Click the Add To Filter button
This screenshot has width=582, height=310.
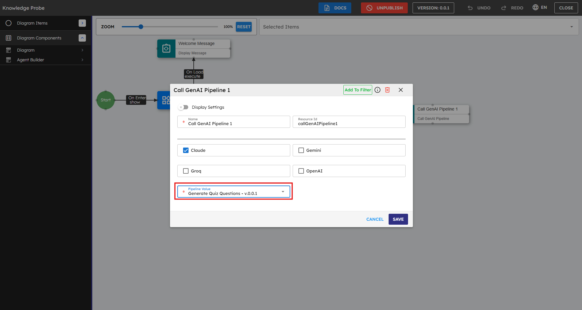(x=358, y=90)
